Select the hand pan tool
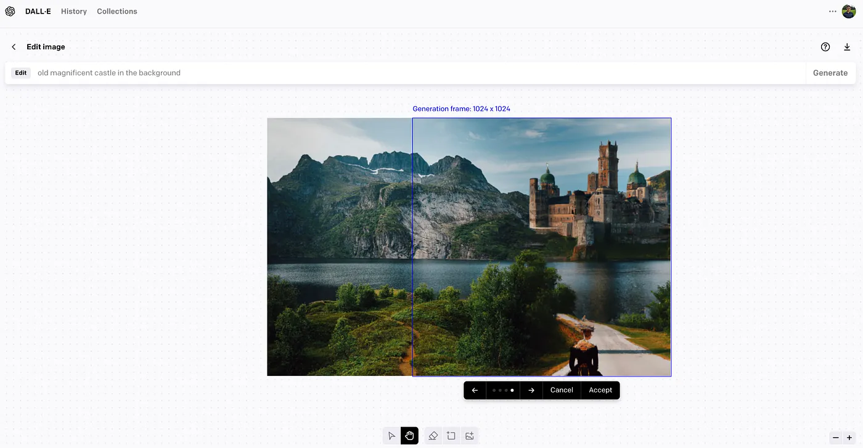 (409, 436)
